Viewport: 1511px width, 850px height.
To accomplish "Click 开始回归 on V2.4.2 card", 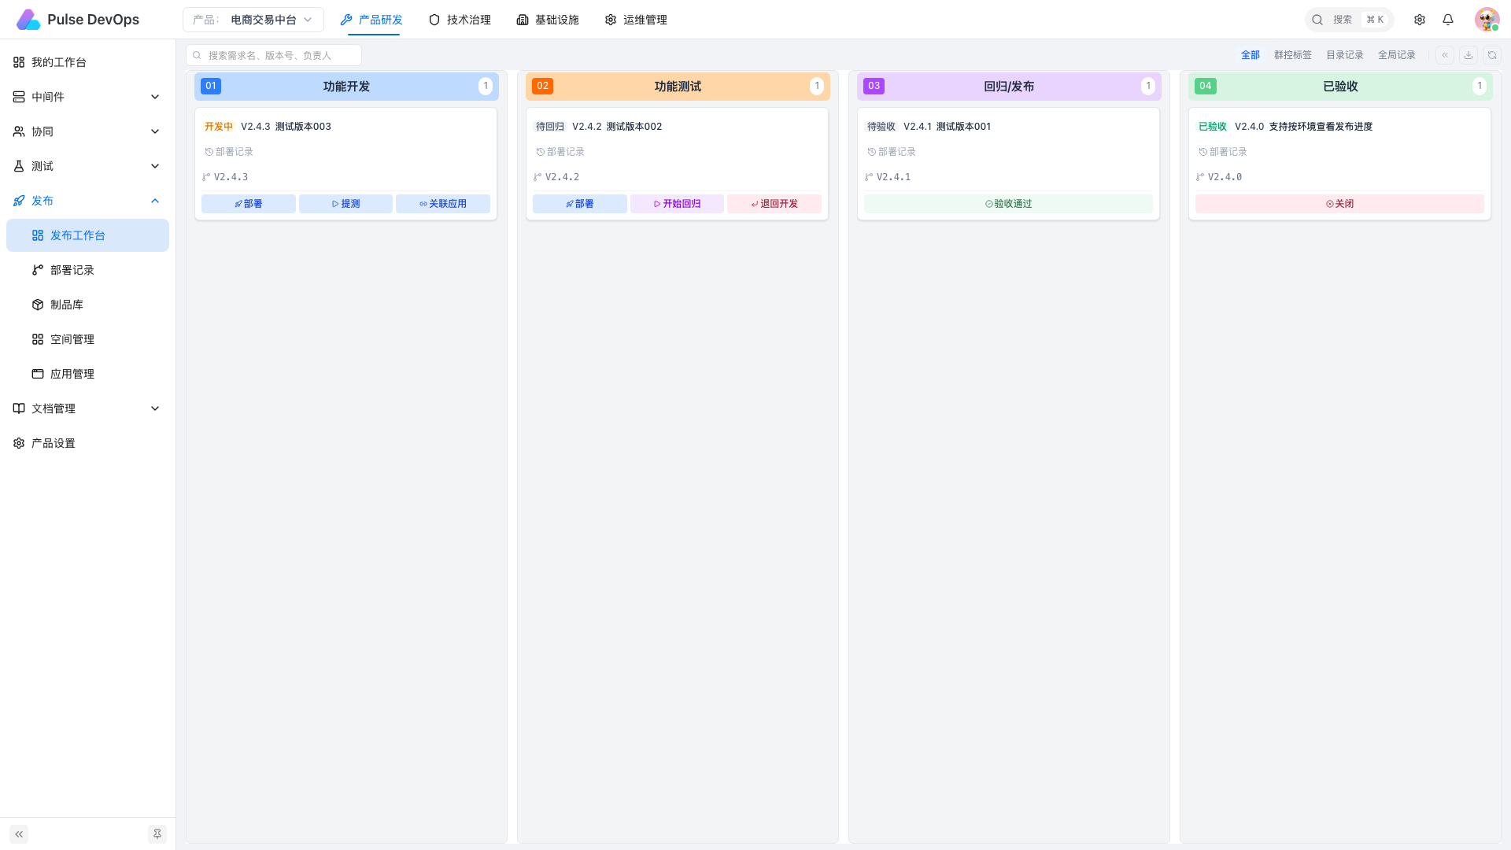I will [677, 204].
